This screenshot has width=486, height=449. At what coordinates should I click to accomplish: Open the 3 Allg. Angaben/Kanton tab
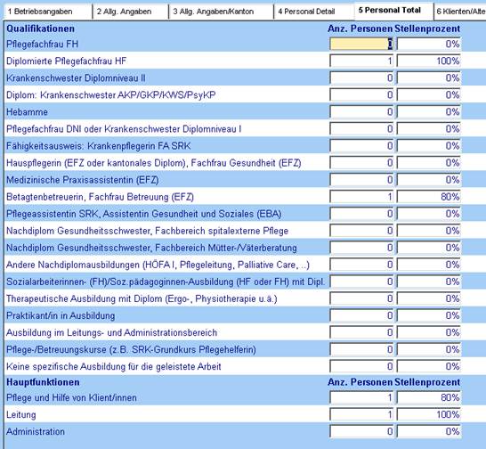[221, 12]
